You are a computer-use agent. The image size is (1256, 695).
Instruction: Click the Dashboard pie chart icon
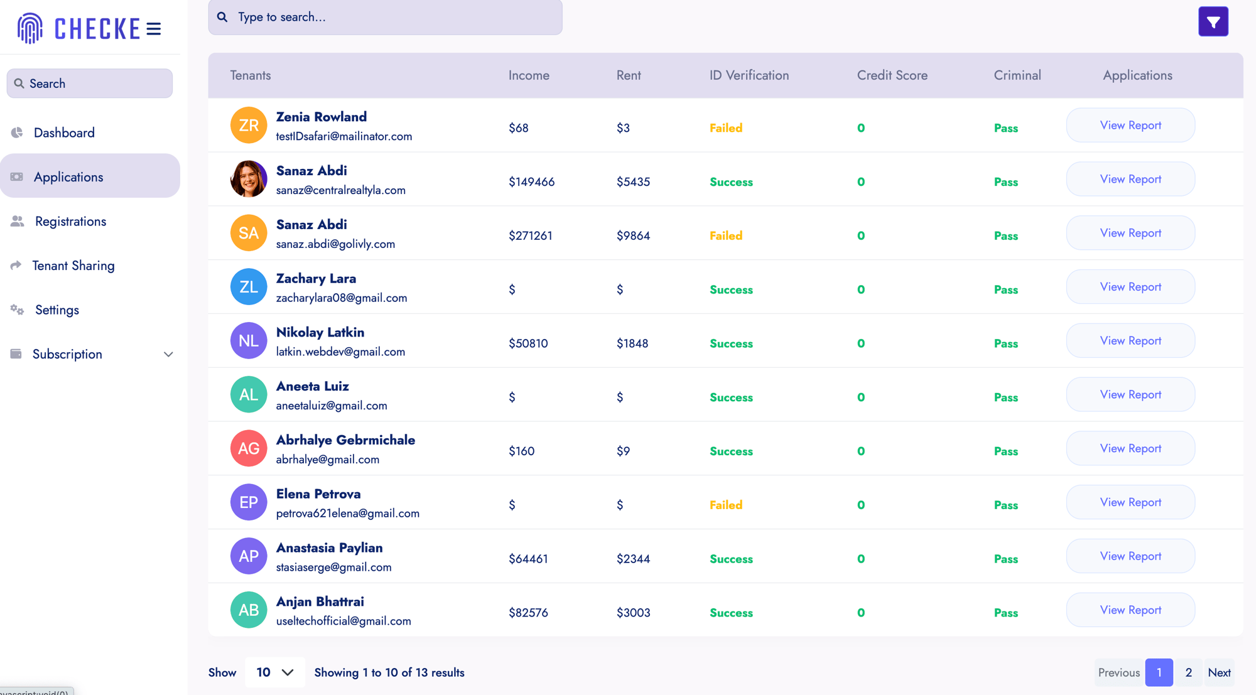(x=17, y=132)
